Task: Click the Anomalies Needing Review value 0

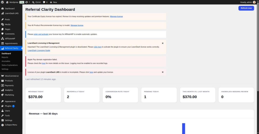Action: point(222,97)
